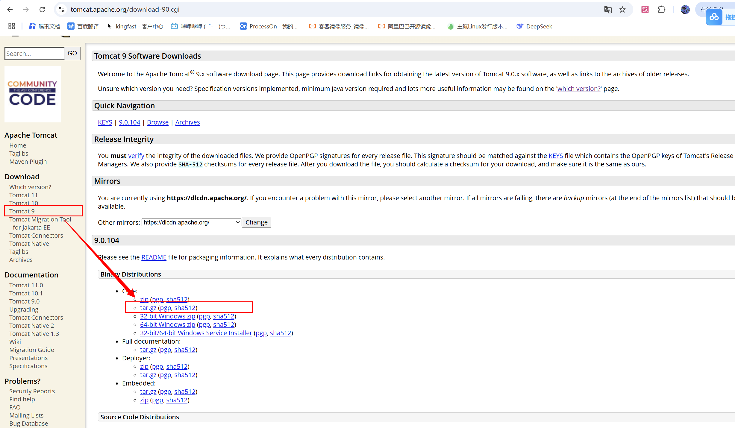Open Tomcat 9.0 documentation link
The height and width of the screenshot is (428, 735).
pos(24,301)
